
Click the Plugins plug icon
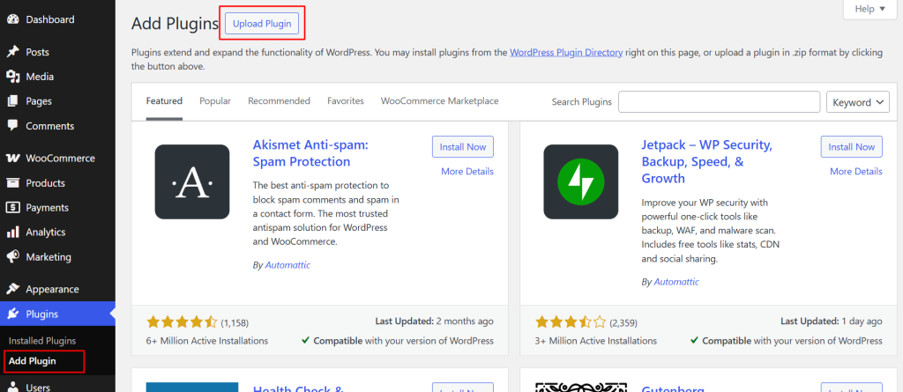(12, 314)
